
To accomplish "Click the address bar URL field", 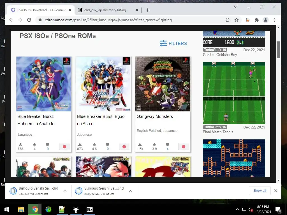I will coord(108,20).
